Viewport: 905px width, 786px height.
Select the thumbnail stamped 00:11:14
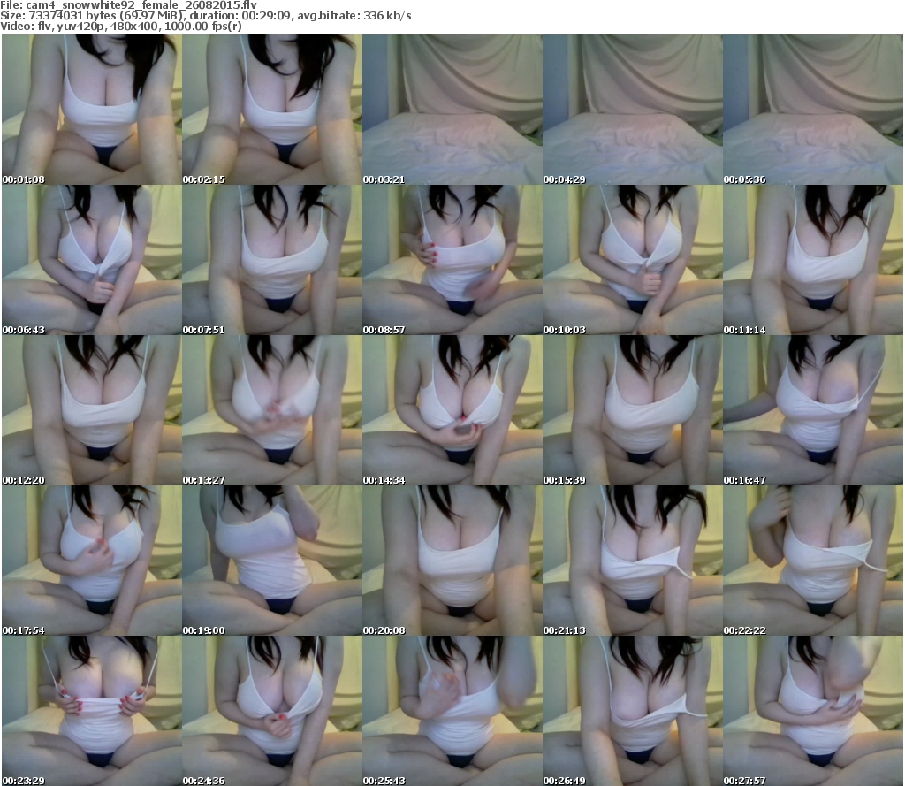pos(813,260)
